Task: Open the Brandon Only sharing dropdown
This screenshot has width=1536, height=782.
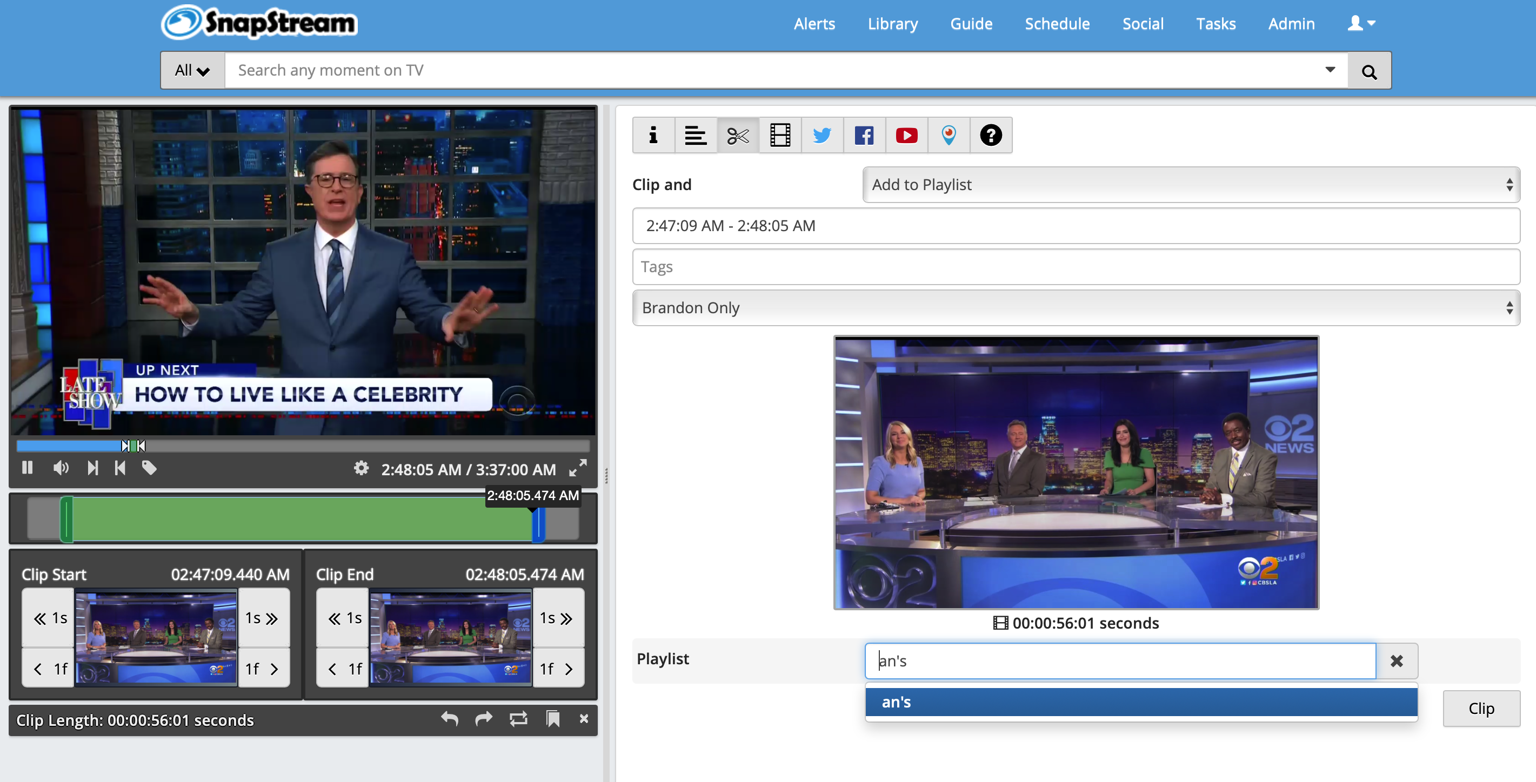Action: point(1076,307)
